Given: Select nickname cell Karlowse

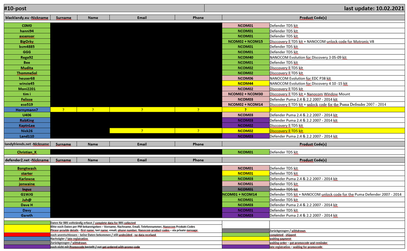Looking at the screenshot, I should tap(27, 179).
